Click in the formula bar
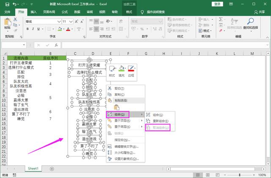 tap(163, 45)
